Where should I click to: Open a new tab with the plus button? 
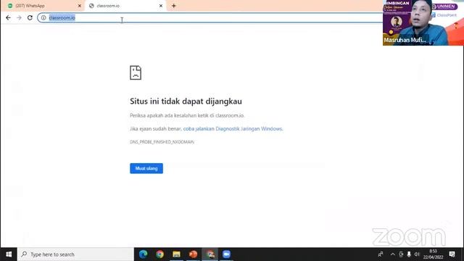pos(174,6)
